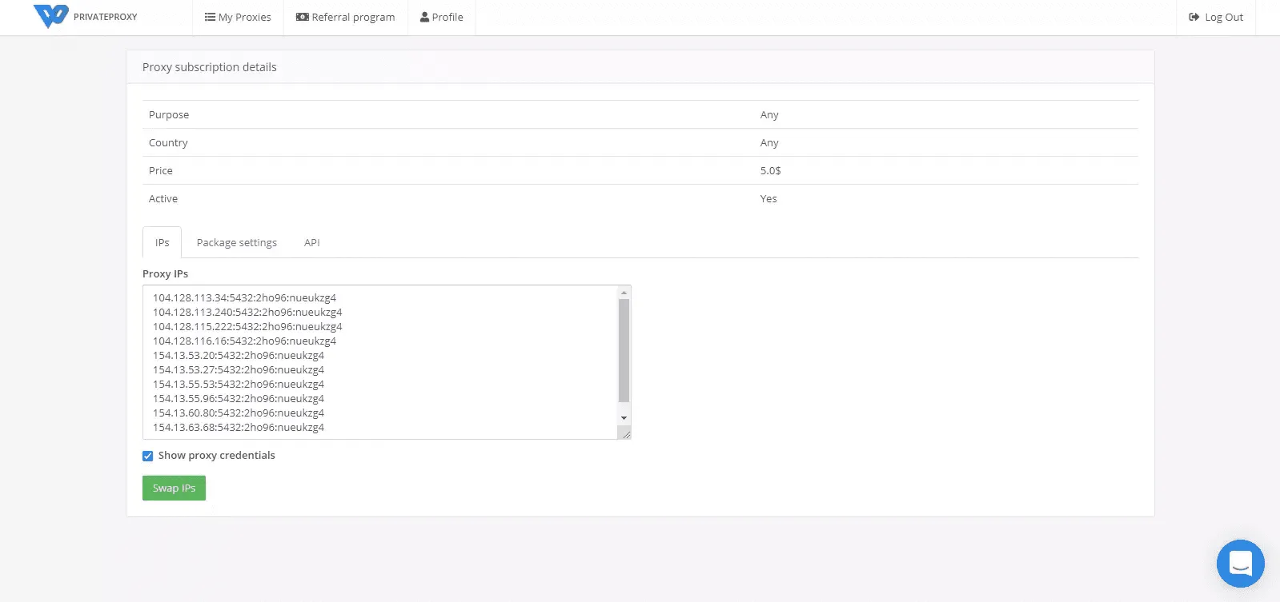Image resolution: width=1280 pixels, height=602 pixels.
Task: Go to the Profile page
Action: [x=442, y=17]
